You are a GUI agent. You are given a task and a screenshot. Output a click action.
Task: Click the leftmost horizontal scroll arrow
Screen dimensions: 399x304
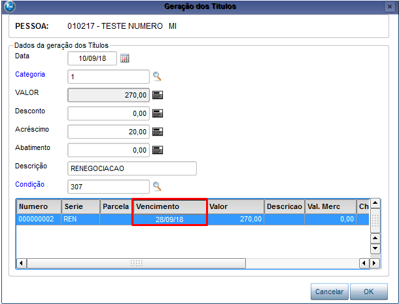tap(22, 263)
